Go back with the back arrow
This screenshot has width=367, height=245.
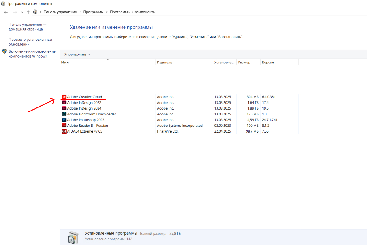pos(6,12)
